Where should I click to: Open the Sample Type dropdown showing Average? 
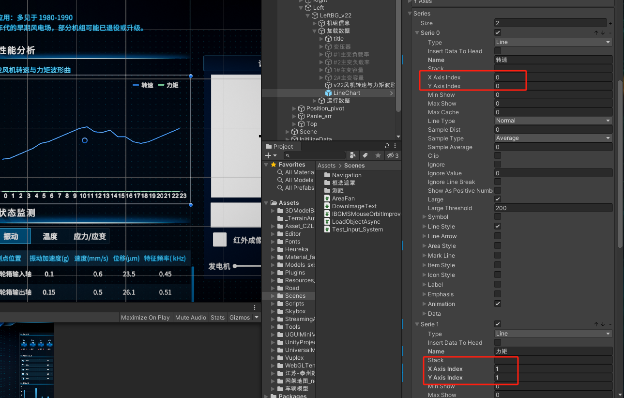(553, 138)
